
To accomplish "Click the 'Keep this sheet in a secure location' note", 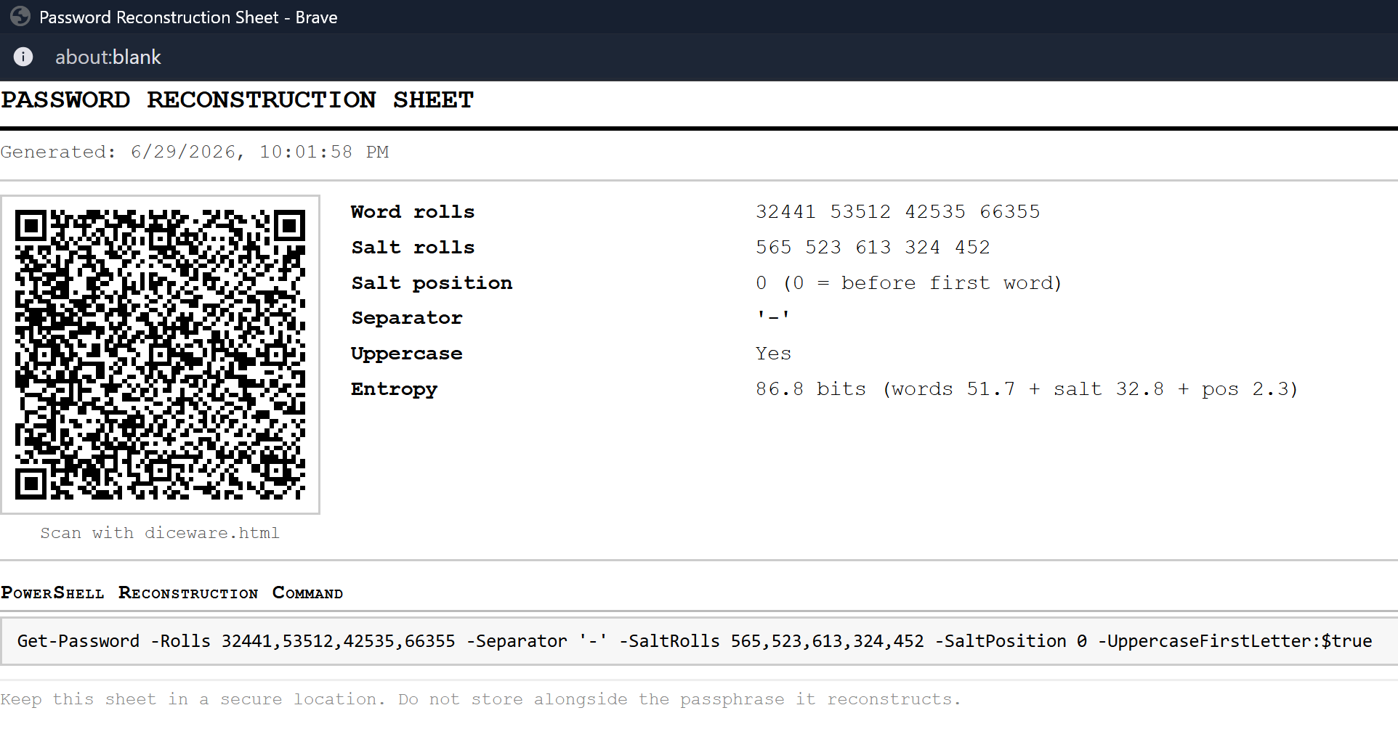I will (x=480, y=699).
